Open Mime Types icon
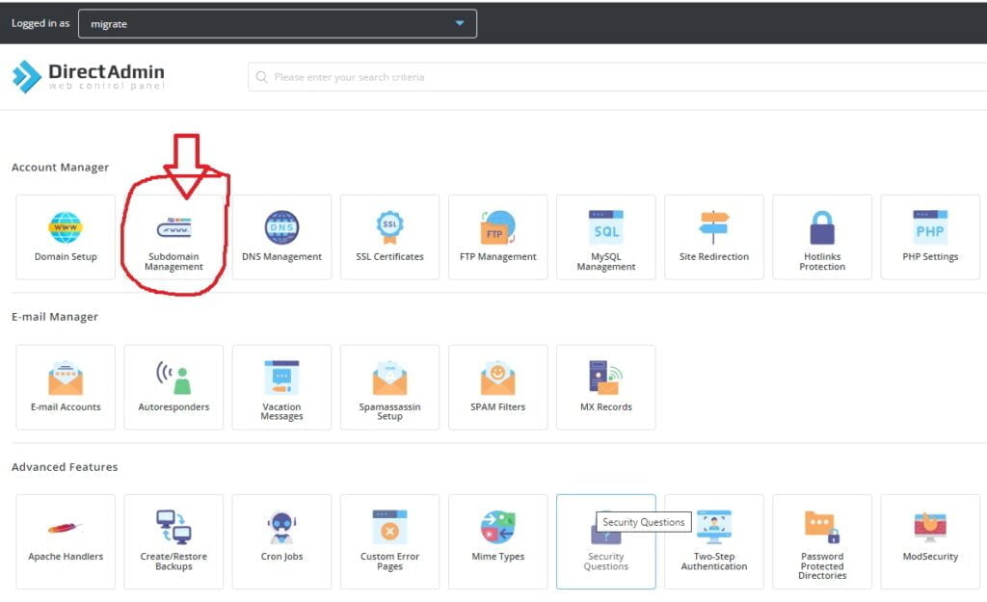The width and height of the screenshot is (987, 602). tap(498, 527)
